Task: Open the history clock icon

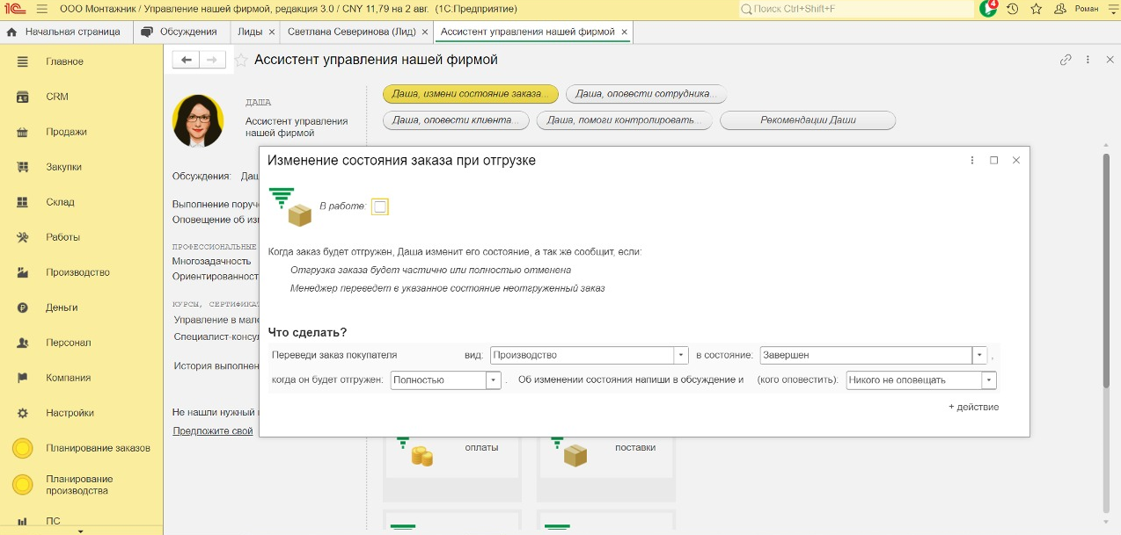Action: [1013, 9]
